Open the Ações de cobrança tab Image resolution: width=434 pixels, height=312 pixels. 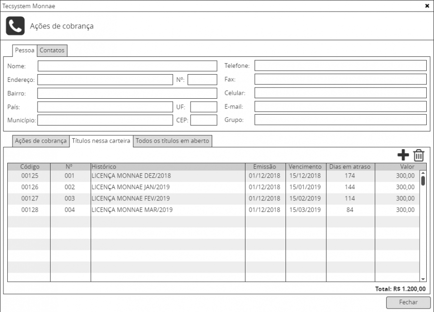pyautogui.click(x=41, y=141)
